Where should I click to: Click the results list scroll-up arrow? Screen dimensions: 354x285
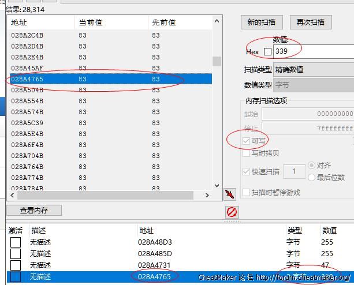(x=217, y=21)
